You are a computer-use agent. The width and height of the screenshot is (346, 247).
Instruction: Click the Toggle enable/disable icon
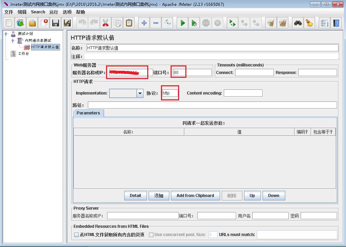[x=167, y=23]
